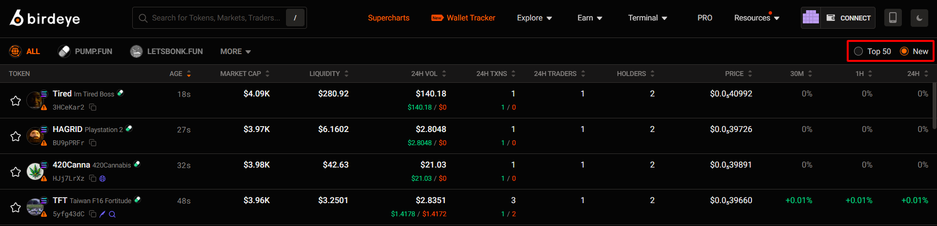Open TFT magnifier search icon
Viewport: 937px width, 226px height.
click(112, 214)
